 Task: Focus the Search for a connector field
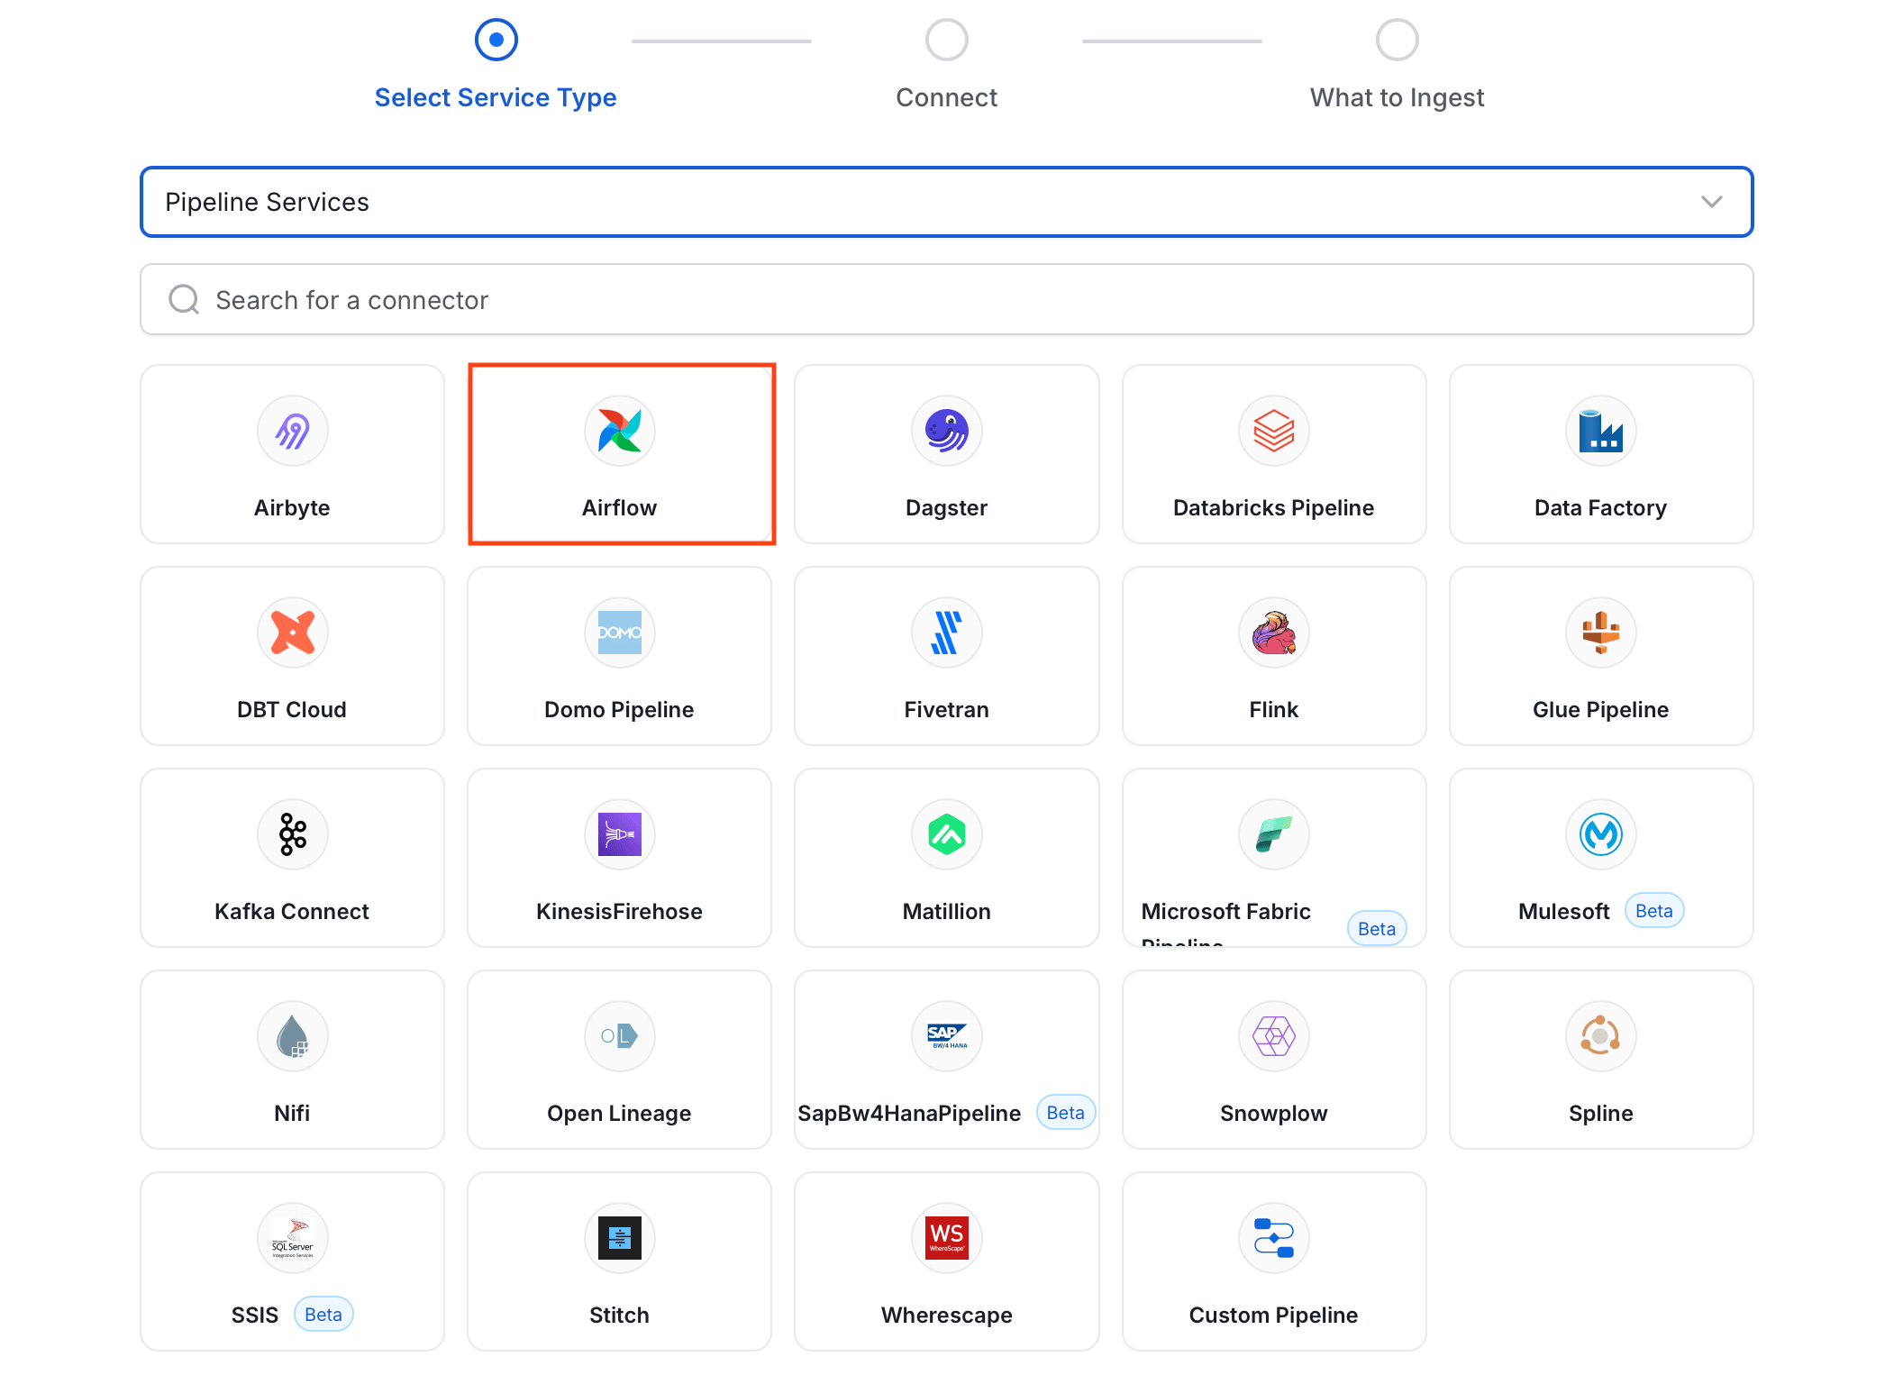(x=946, y=299)
